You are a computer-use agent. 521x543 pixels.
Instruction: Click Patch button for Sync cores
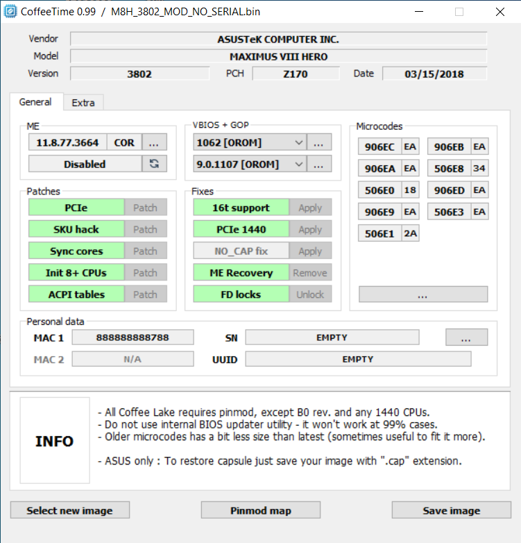click(145, 251)
